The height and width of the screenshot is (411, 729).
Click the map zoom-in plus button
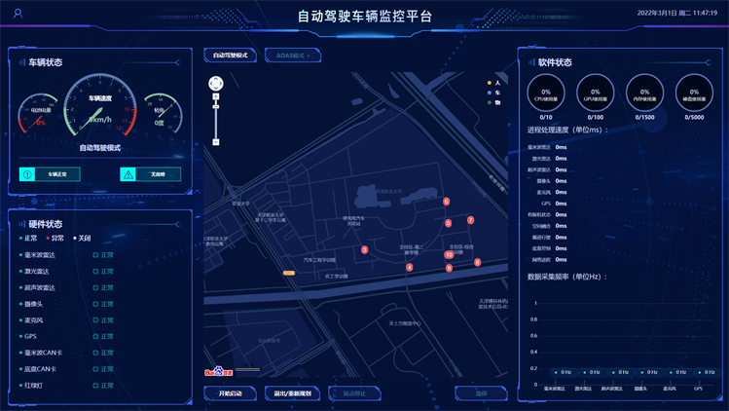point(216,96)
